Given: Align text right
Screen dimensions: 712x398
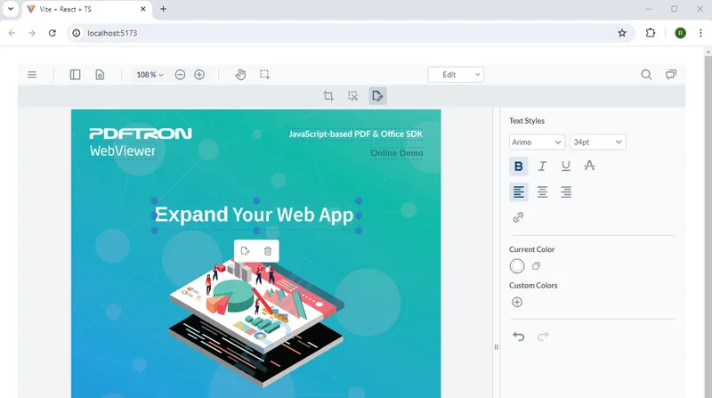Looking at the screenshot, I should tap(566, 192).
